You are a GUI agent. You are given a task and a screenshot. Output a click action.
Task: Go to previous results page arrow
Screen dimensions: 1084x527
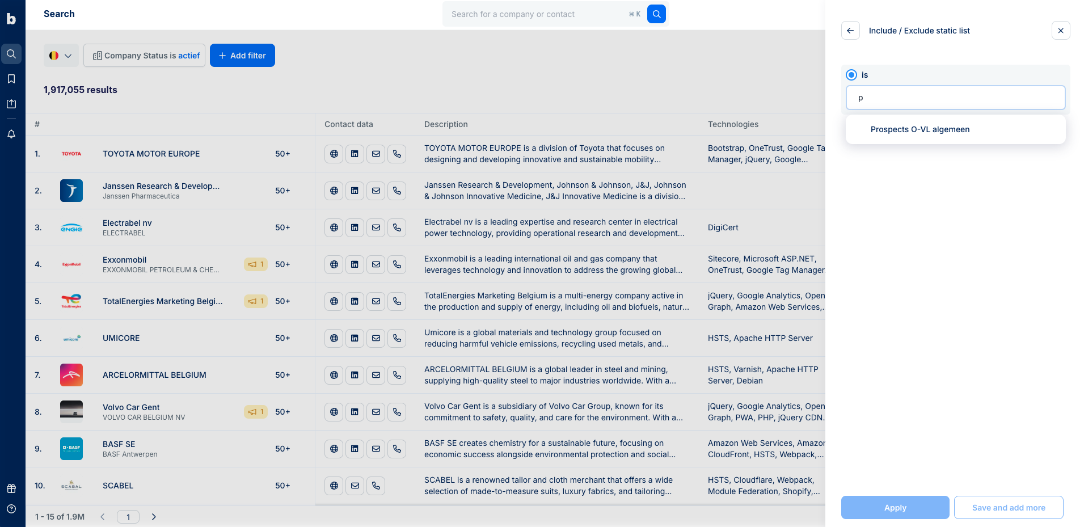103,517
